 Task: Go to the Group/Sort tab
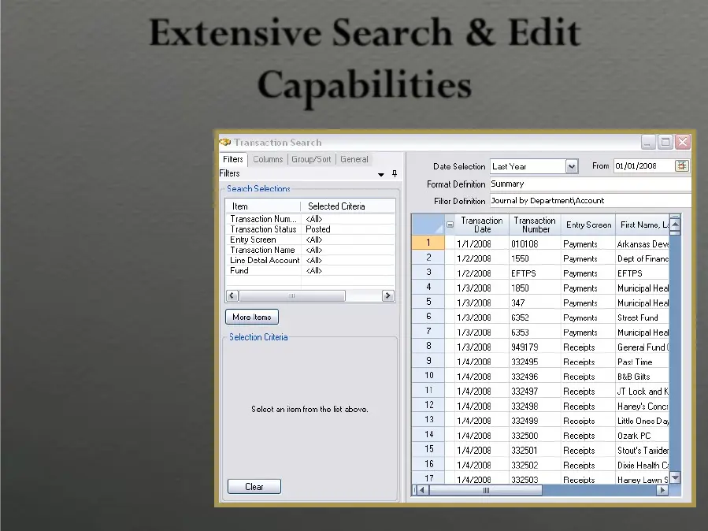tap(311, 159)
